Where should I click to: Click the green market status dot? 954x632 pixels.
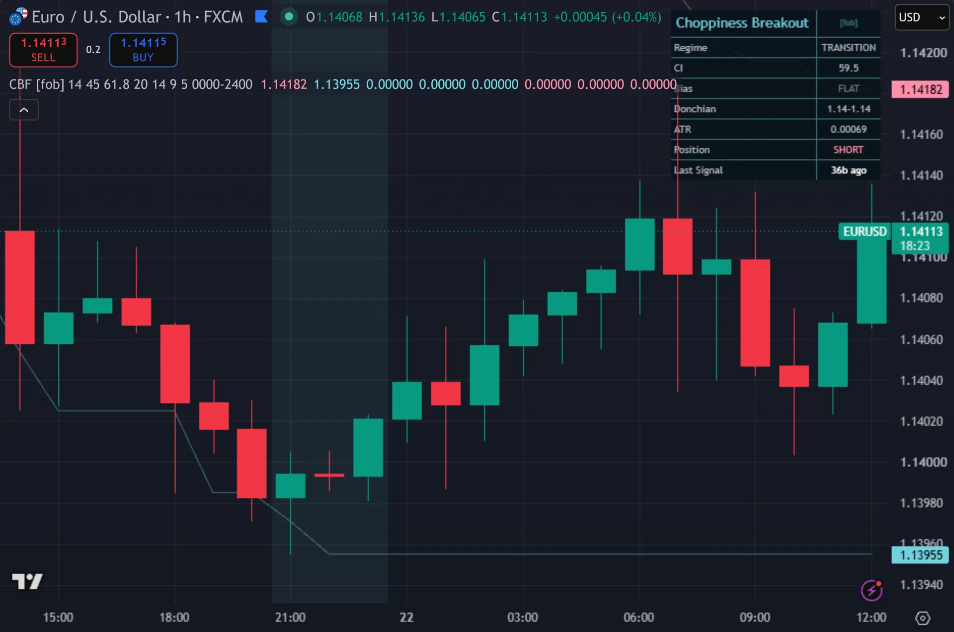(289, 17)
